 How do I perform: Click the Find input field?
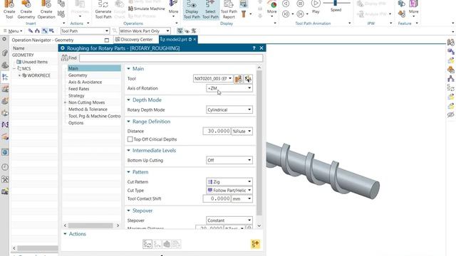[171, 58]
